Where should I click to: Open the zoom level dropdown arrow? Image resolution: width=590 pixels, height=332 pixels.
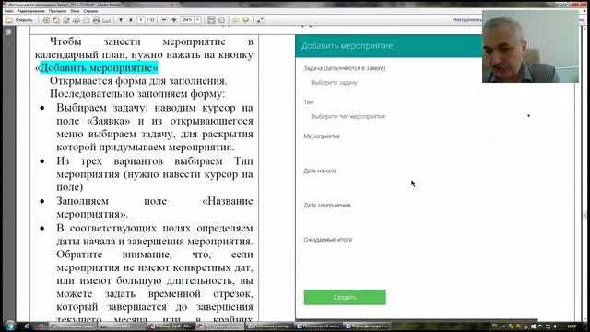[x=197, y=20]
